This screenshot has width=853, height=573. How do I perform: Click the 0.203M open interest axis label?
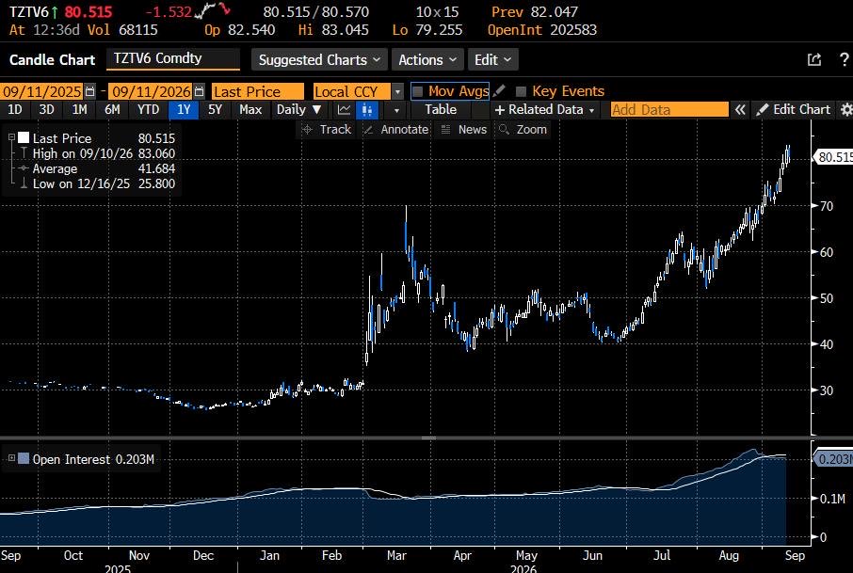tap(833, 459)
